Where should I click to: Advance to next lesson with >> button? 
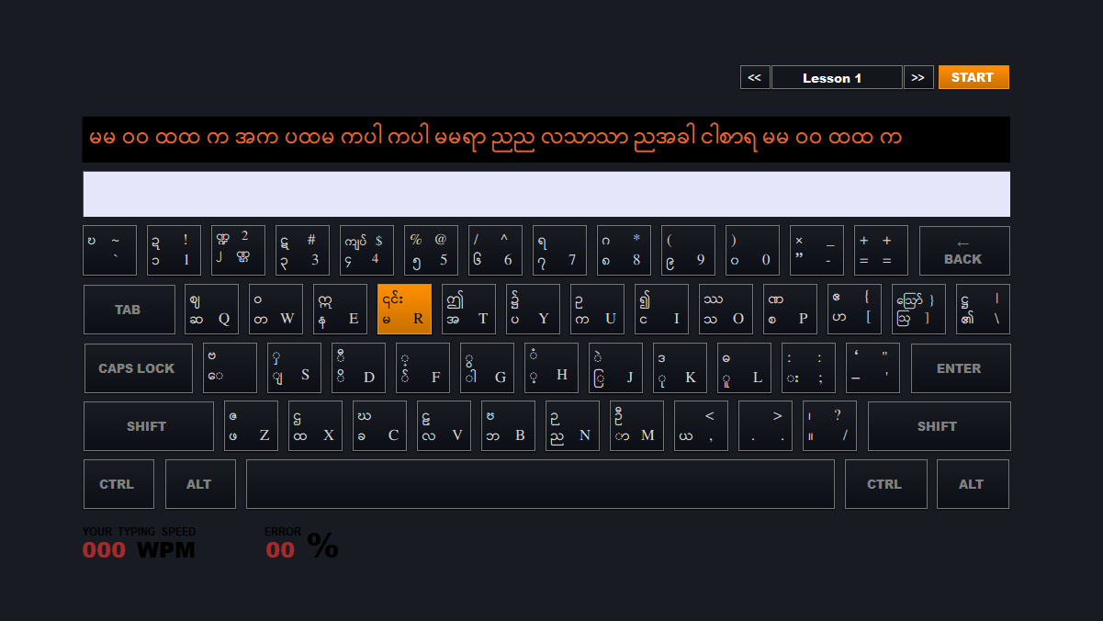click(918, 77)
